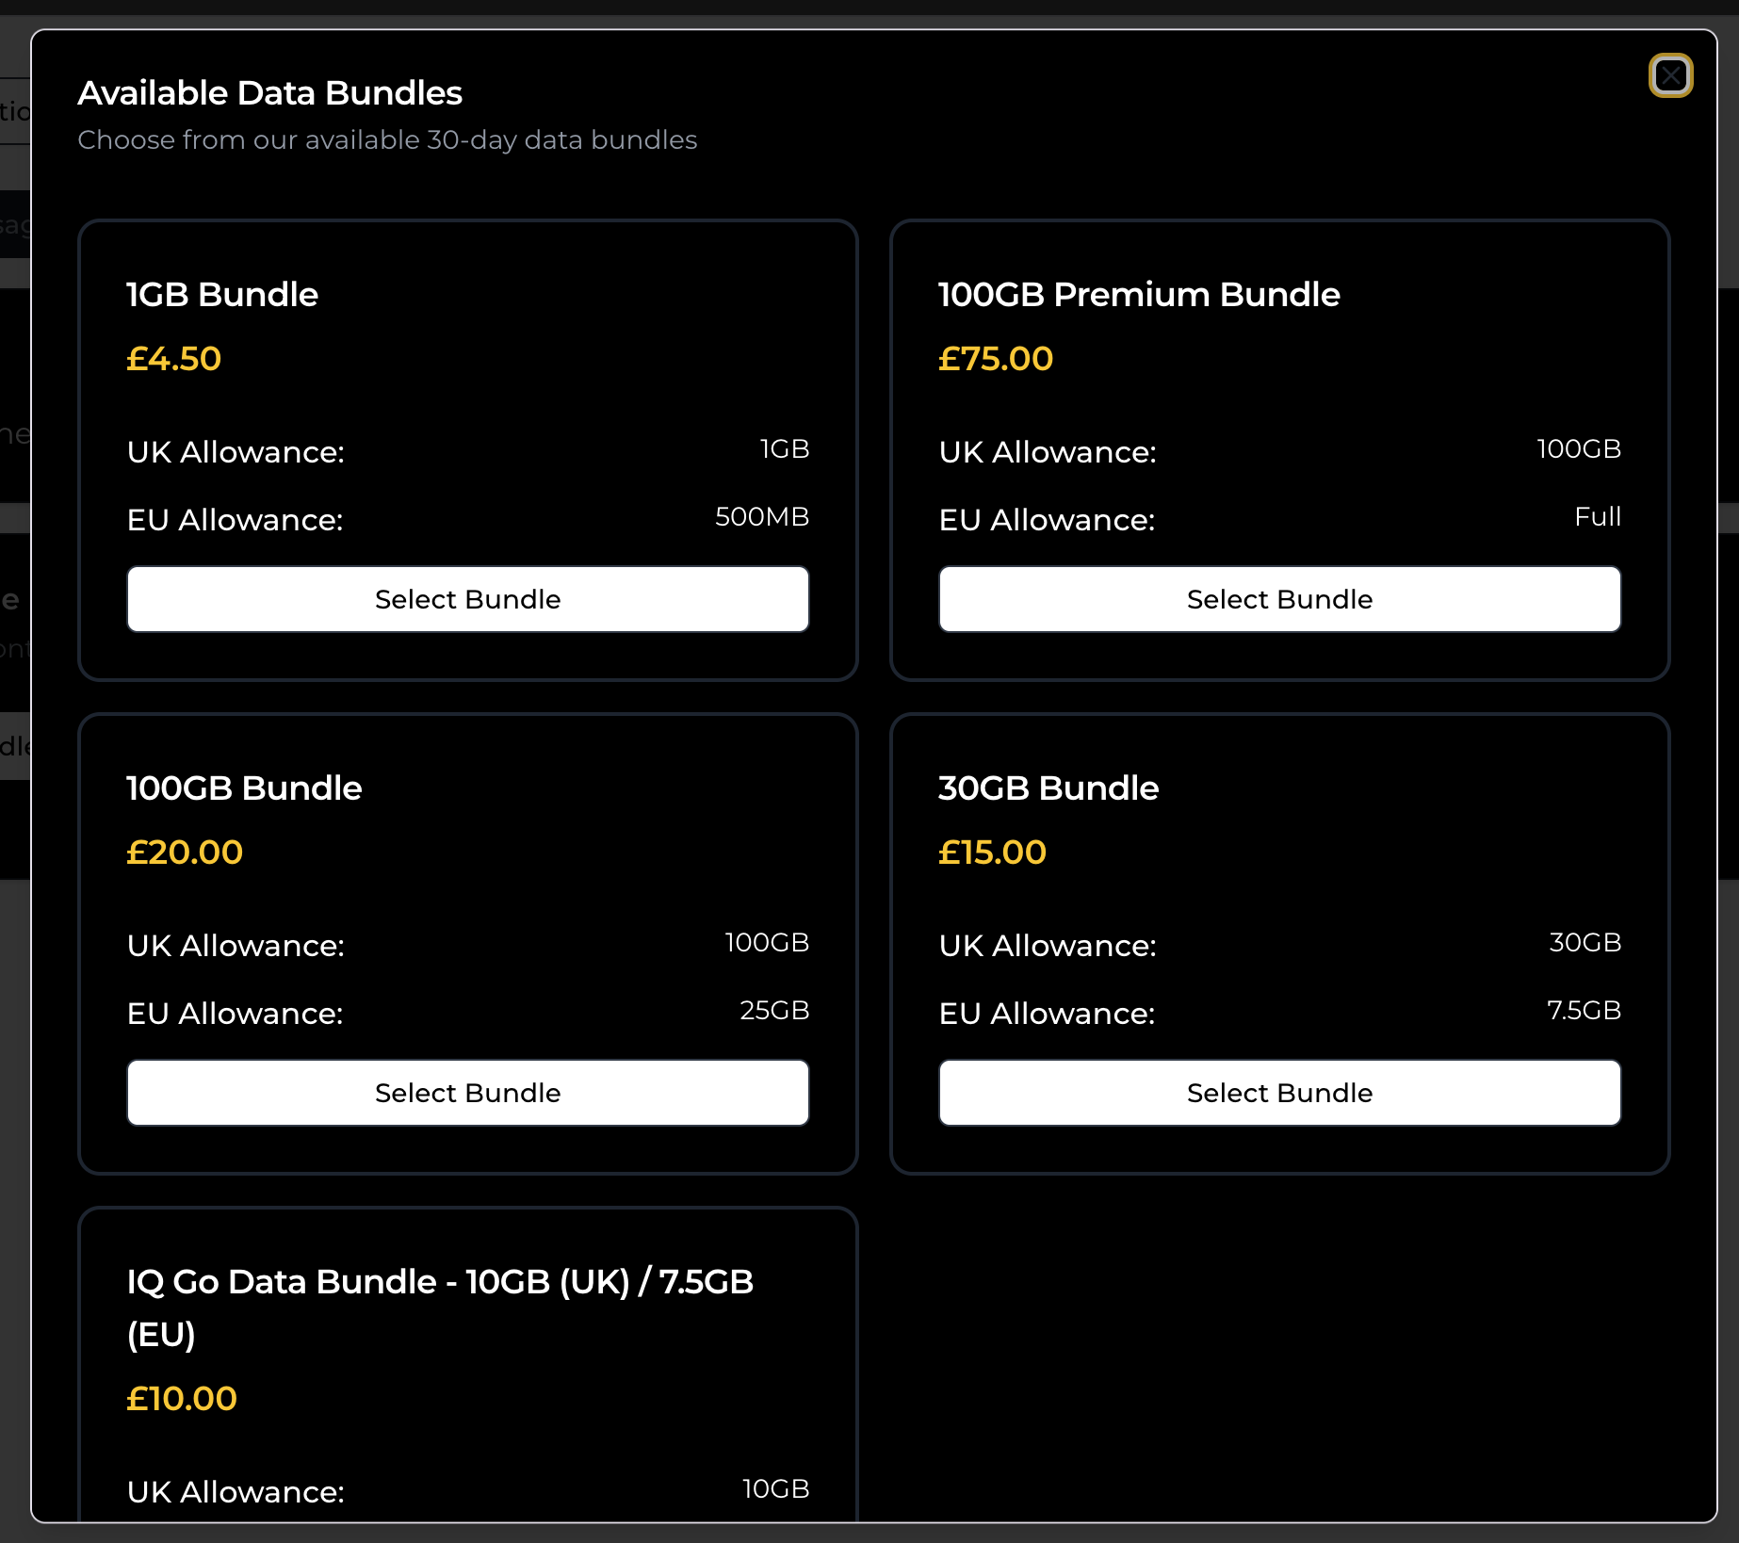Click the £20.00 price label
This screenshot has width=1739, height=1543.
[x=185, y=852]
